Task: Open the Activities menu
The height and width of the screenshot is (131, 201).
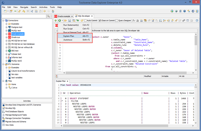Action: [x=43, y=7]
